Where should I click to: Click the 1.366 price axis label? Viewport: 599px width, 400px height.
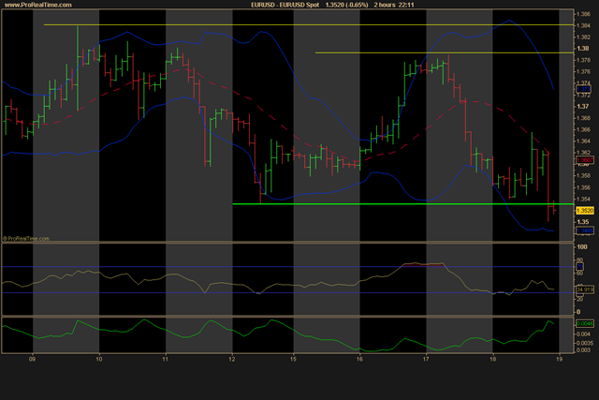tap(583, 129)
